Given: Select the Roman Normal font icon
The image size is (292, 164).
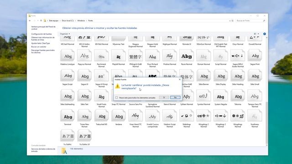Looking at the screenshot, I should click(203, 56).
